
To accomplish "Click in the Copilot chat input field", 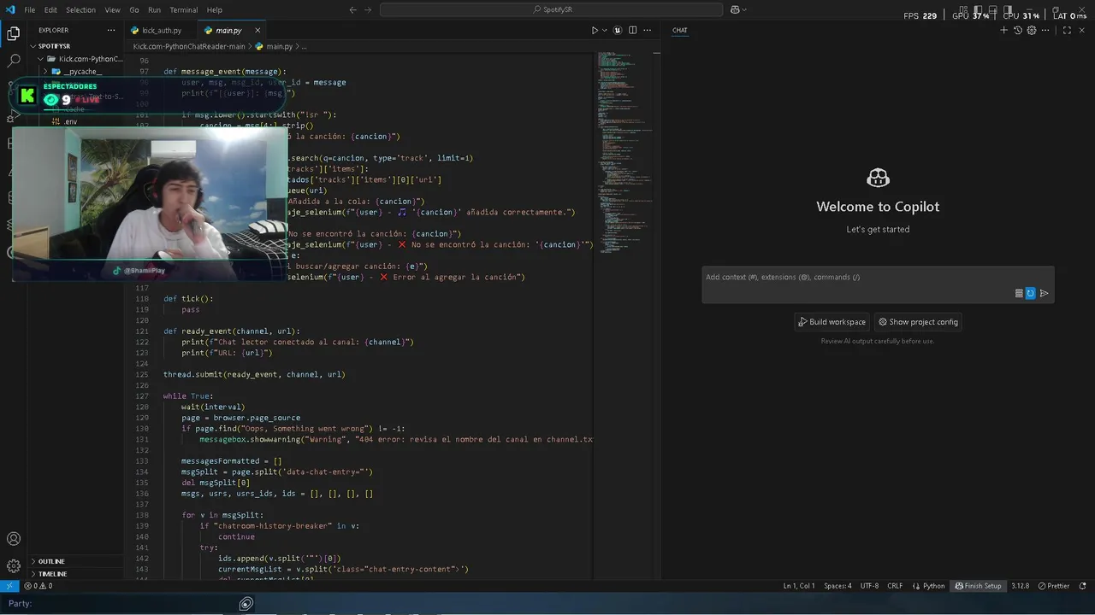I will click(x=878, y=278).
